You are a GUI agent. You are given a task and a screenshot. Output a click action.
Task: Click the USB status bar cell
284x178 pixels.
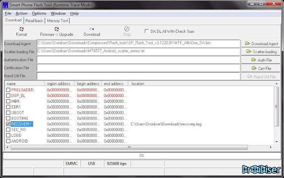pyautogui.click(x=91, y=163)
